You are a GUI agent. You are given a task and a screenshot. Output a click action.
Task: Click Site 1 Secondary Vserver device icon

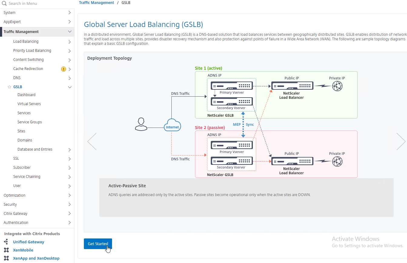coord(232,101)
